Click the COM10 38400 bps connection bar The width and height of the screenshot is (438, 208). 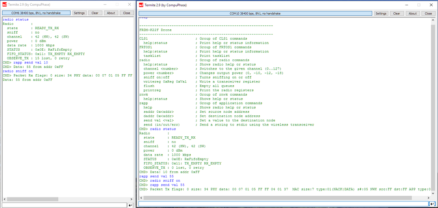(x=255, y=14)
